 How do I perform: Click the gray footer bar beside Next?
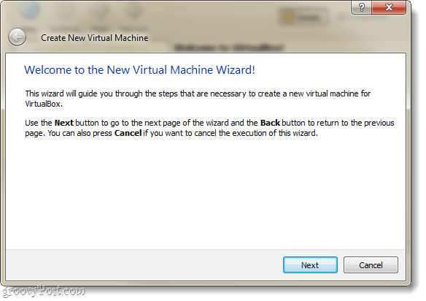click(144, 264)
